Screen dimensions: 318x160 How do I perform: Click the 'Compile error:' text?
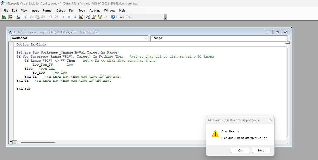point(231,131)
